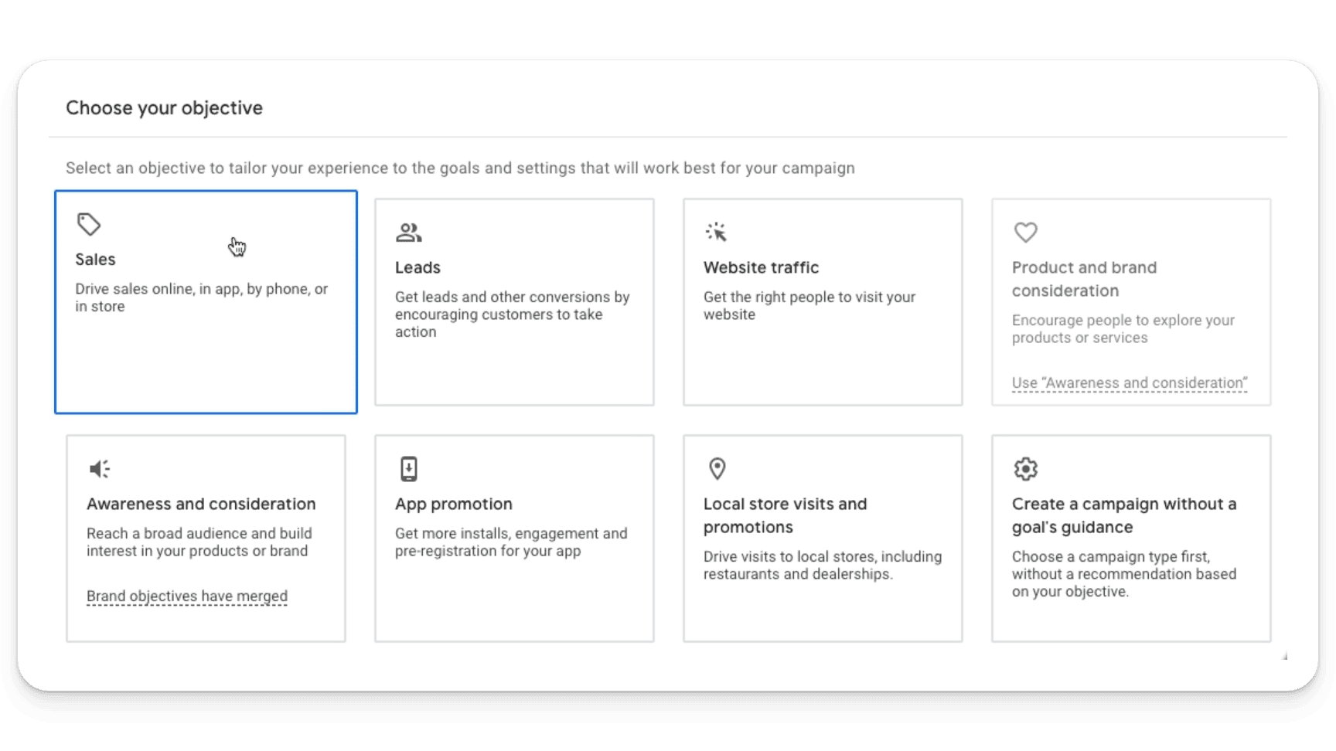Select the Sales objective card title
1336x751 pixels.
pos(95,260)
